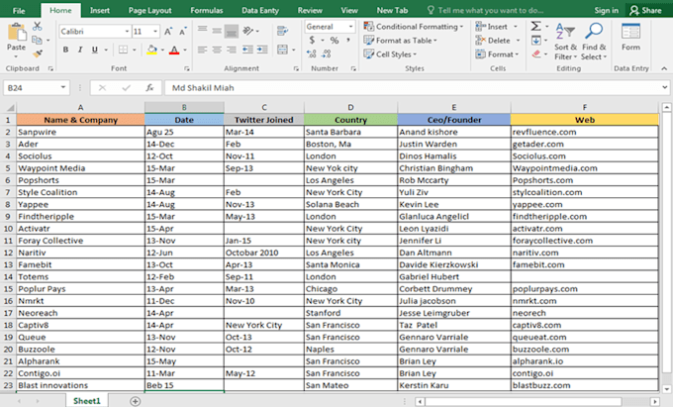Image resolution: width=673 pixels, height=407 pixels.
Task: Click the Share button
Action: pyautogui.click(x=646, y=10)
